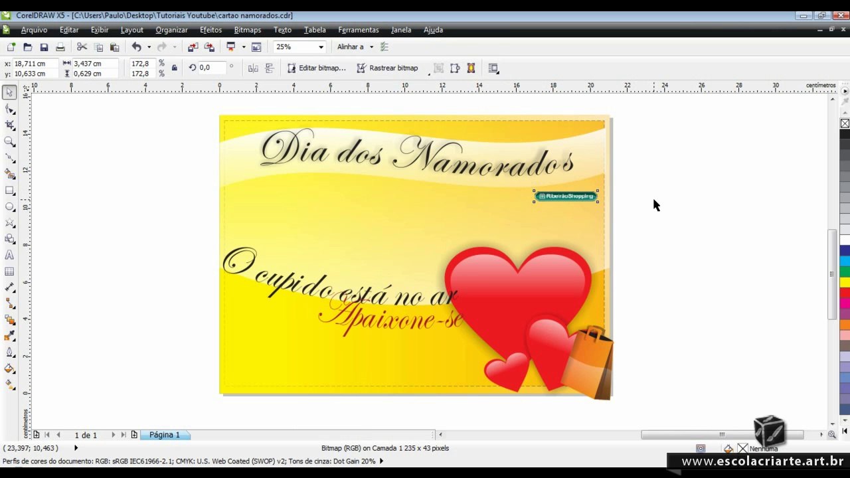Open the Exibir menu

click(x=100, y=30)
